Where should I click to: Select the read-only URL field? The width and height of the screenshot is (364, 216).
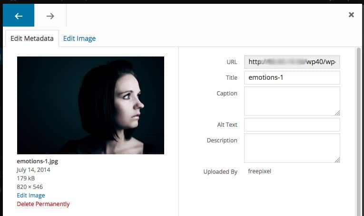click(292, 62)
